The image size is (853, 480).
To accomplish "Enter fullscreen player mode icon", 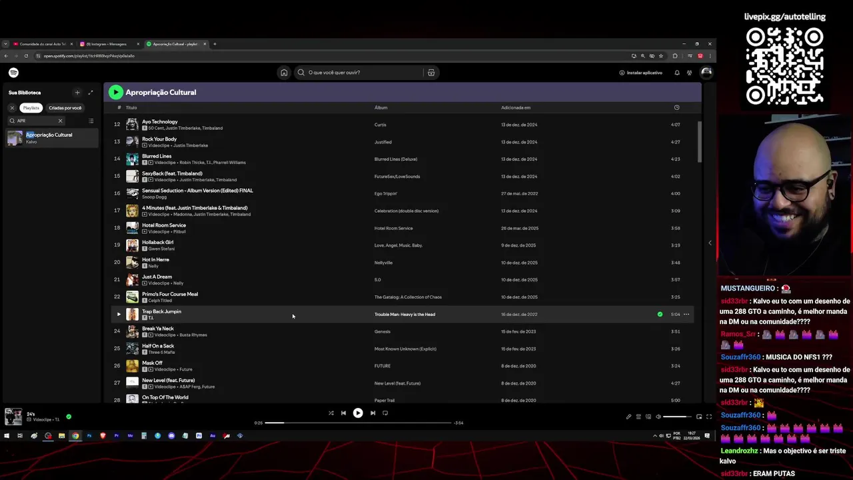I will [709, 417].
